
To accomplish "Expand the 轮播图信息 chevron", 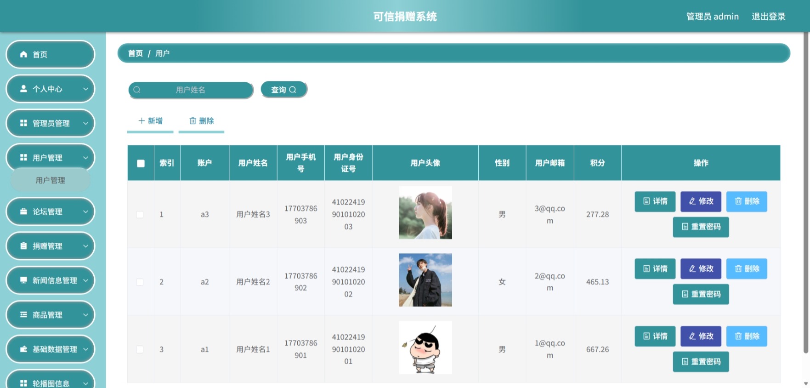I will (85, 383).
